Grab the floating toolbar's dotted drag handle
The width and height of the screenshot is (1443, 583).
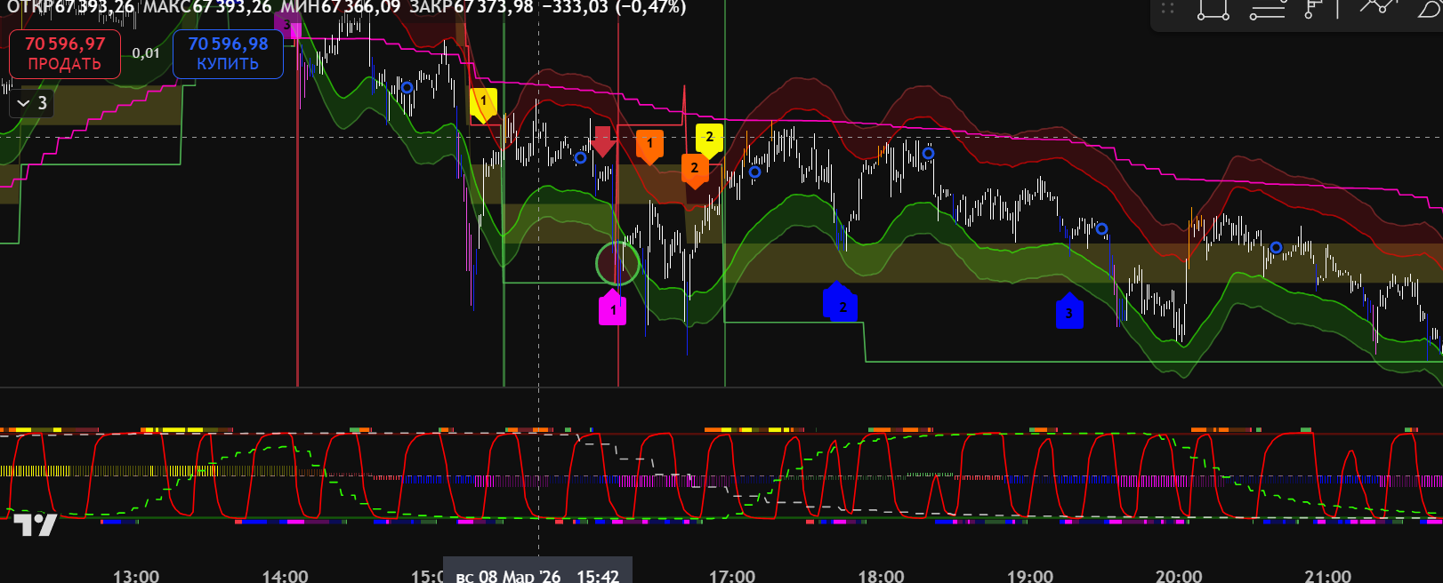click(x=1168, y=9)
